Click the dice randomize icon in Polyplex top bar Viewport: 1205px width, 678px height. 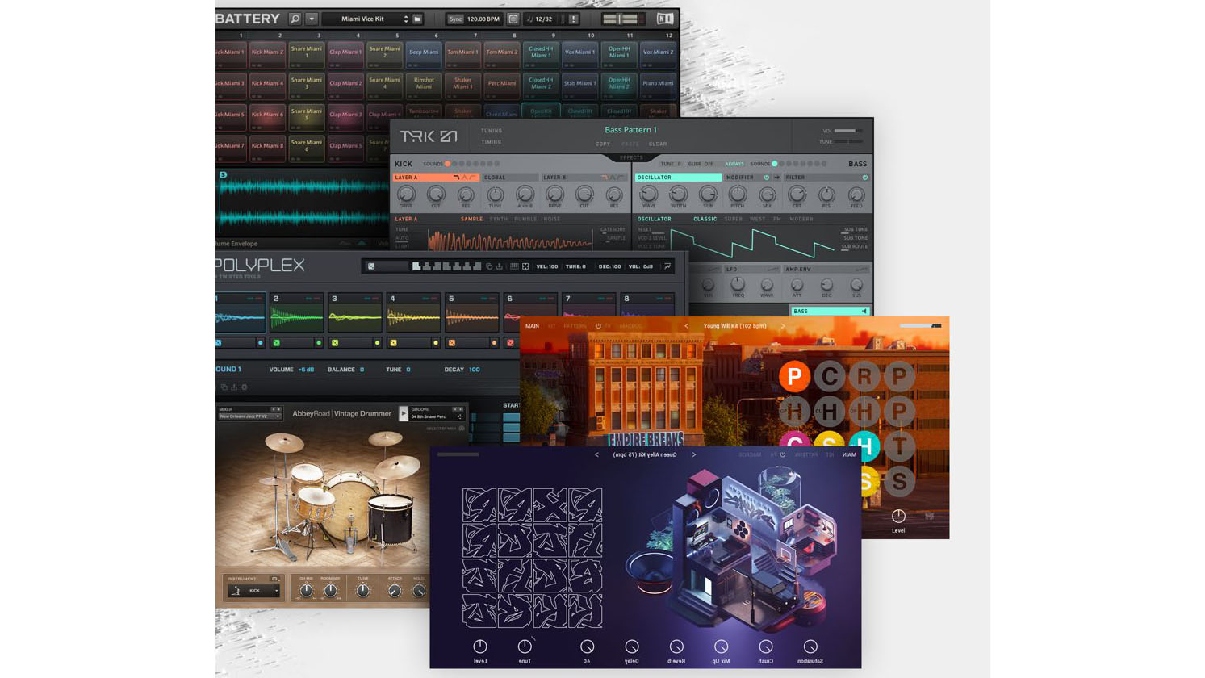coord(371,266)
